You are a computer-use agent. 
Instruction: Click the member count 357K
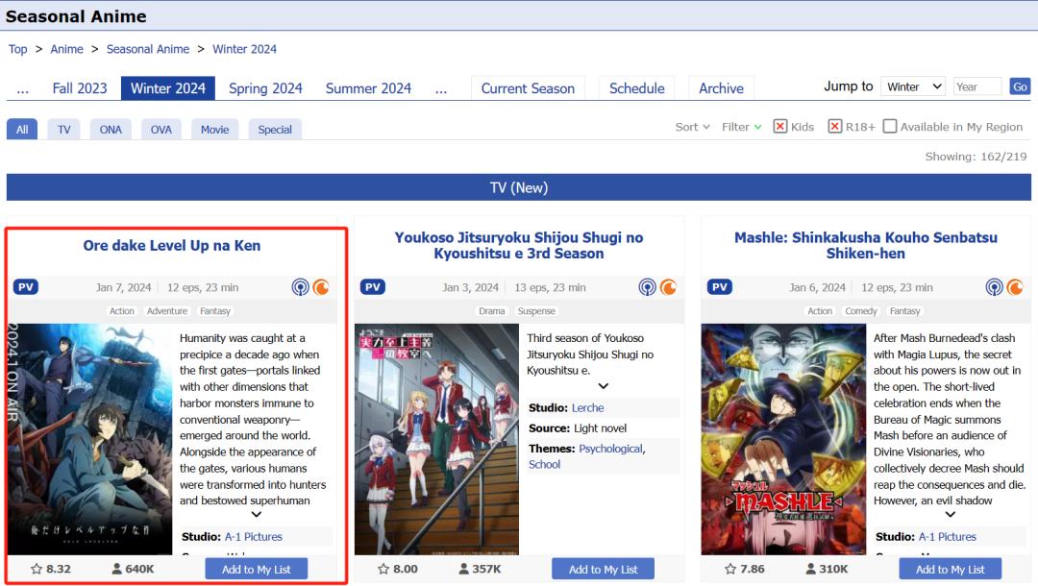(x=480, y=569)
